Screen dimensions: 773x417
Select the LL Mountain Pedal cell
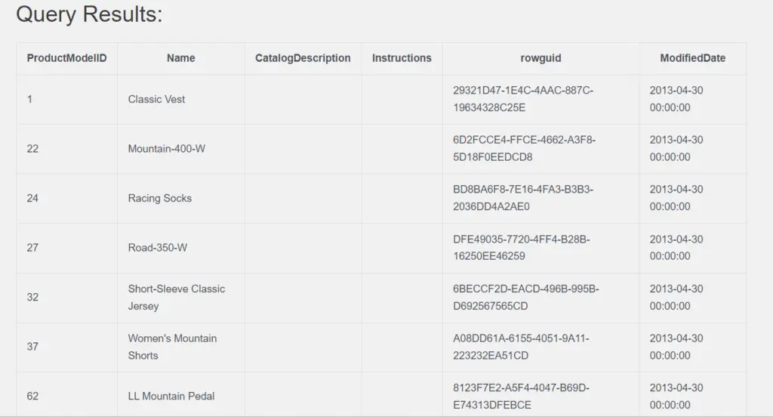(x=181, y=396)
